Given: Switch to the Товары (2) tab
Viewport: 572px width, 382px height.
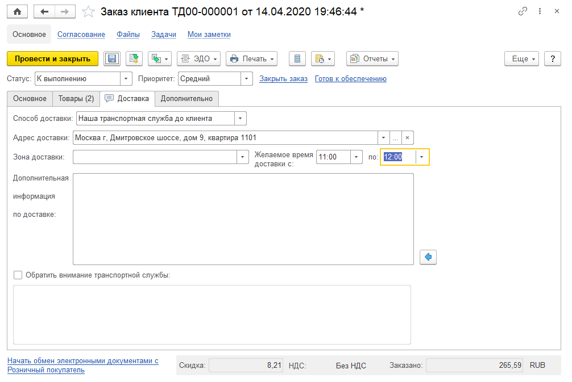Looking at the screenshot, I should 76,99.
